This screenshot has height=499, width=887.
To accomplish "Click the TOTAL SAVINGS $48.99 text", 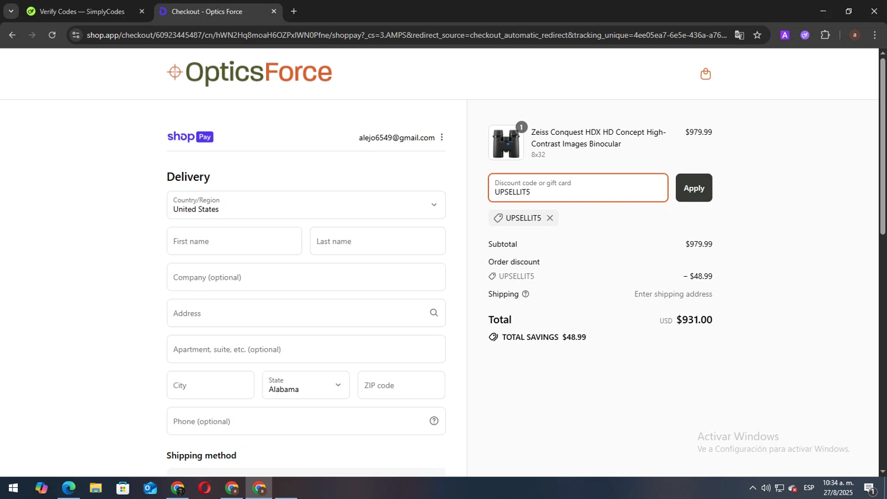I will coord(543,337).
